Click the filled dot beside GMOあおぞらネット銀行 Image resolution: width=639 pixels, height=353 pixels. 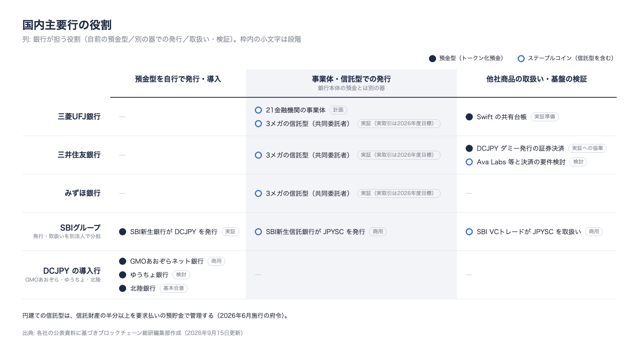pos(123,261)
